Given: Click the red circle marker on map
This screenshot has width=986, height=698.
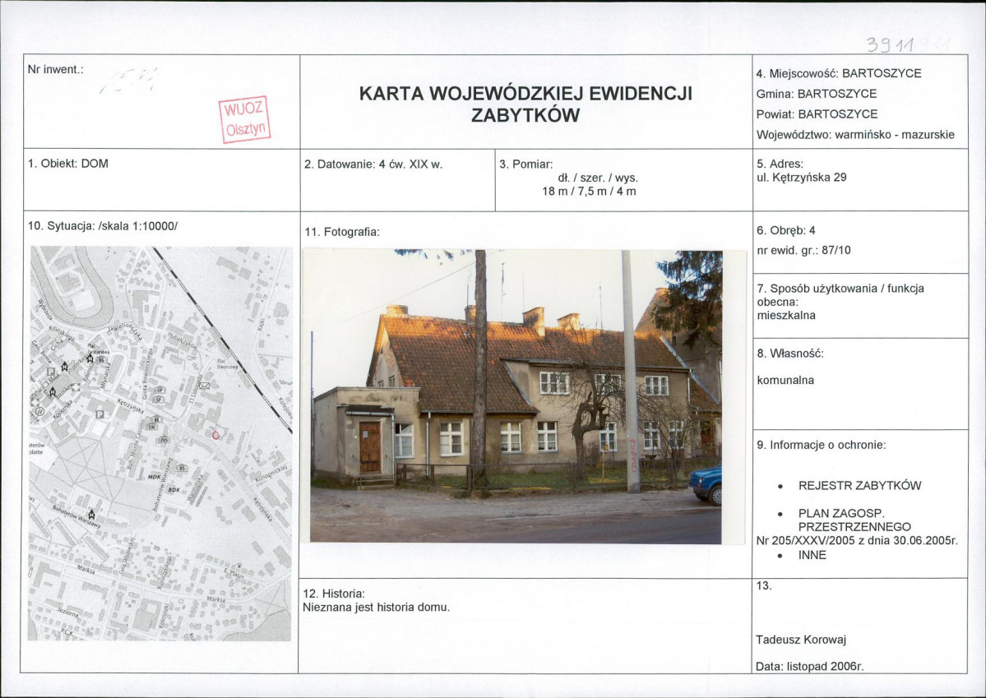Looking at the screenshot, I should click(215, 434).
